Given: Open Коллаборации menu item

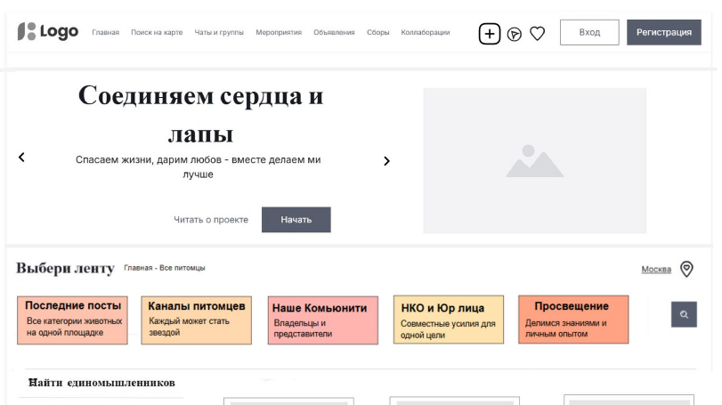Looking at the screenshot, I should 425,32.
